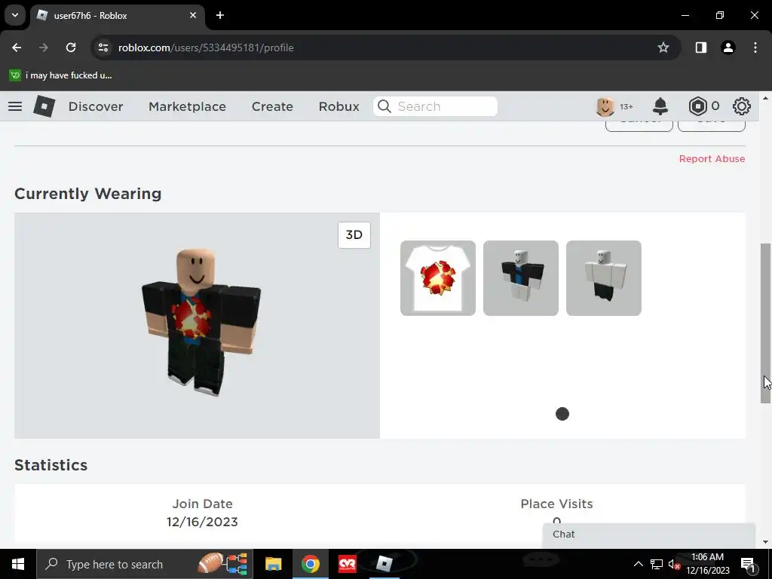Open the Roblox app in the taskbar
The height and width of the screenshot is (579, 772).
pyautogui.click(x=384, y=564)
